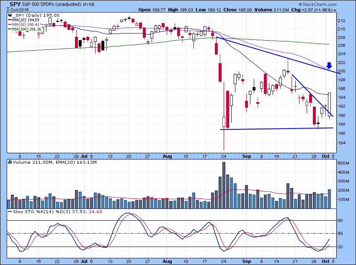This screenshot has height=265, width=356.
Task: Click the 37.53 stochastic %K reading
Action: tap(78, 212)
